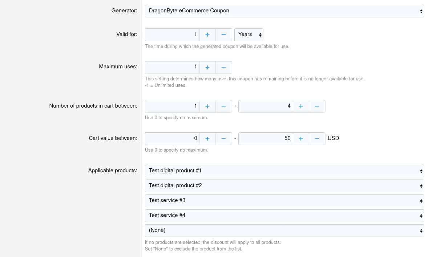
Task: Open the Generator dropdown
Action: (284, 11)
